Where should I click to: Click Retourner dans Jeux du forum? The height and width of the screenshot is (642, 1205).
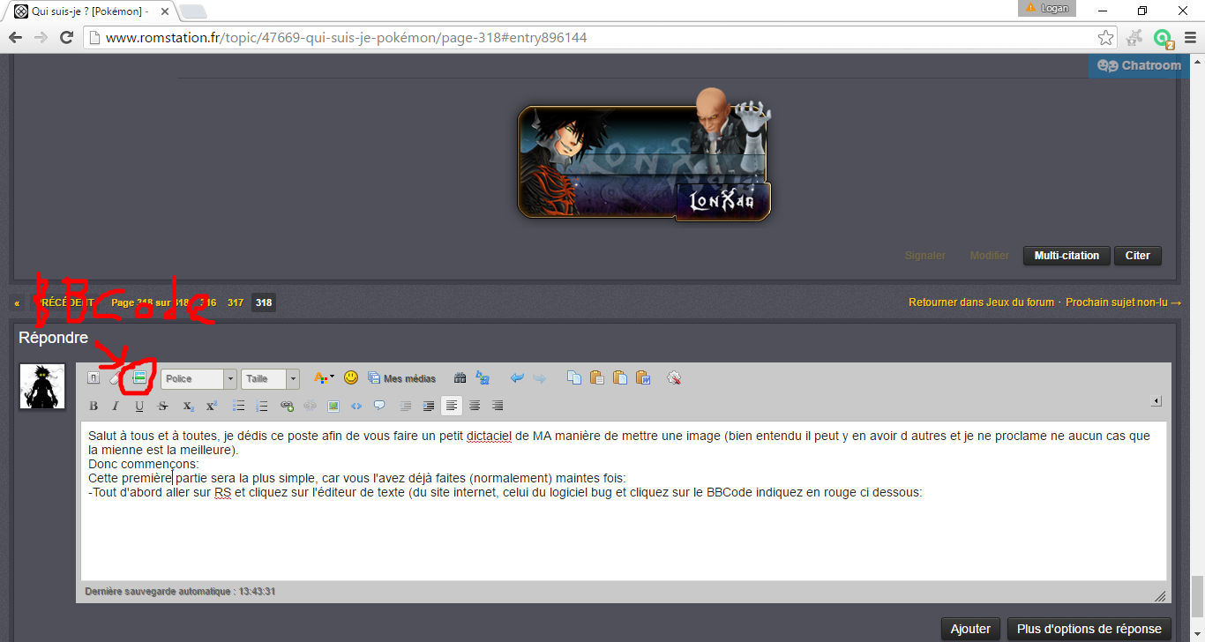point(981,302)
